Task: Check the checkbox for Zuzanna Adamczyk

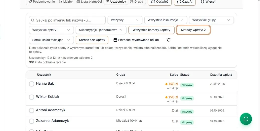Action: click(x=32, y=121)
